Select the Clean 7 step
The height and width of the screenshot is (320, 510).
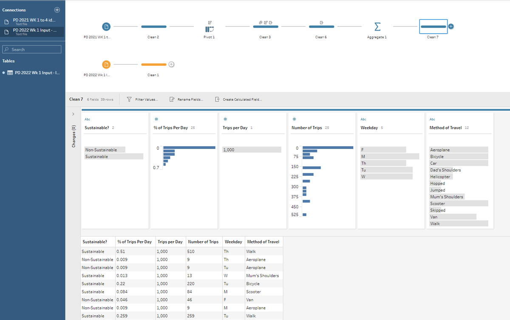[x=433, y=26]
